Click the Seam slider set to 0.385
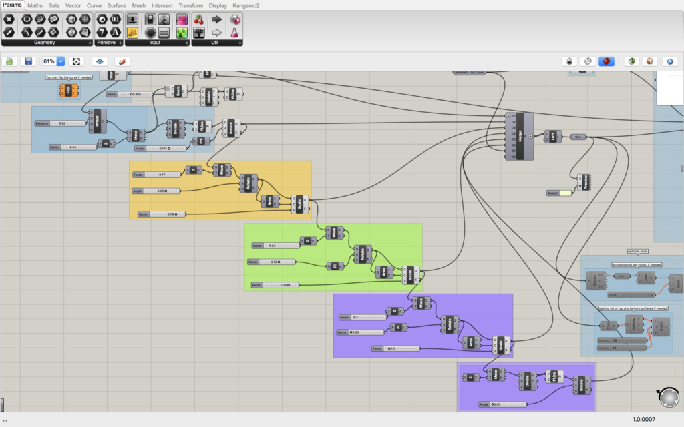 (129, 94)
